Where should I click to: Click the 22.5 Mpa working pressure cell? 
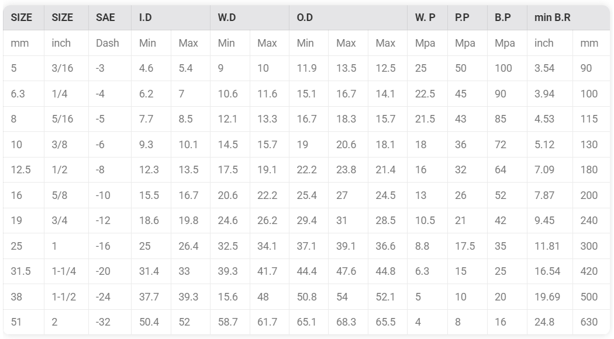(427, 94)
